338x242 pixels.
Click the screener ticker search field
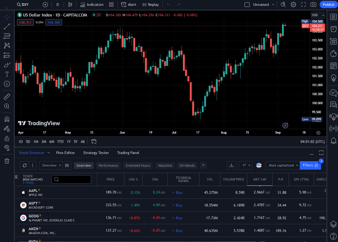(71, 179)
